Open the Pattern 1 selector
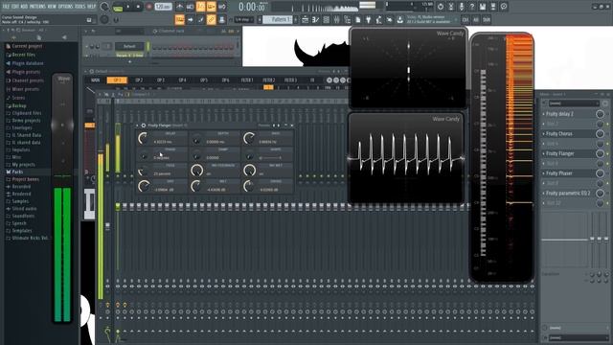 point(278,19)
